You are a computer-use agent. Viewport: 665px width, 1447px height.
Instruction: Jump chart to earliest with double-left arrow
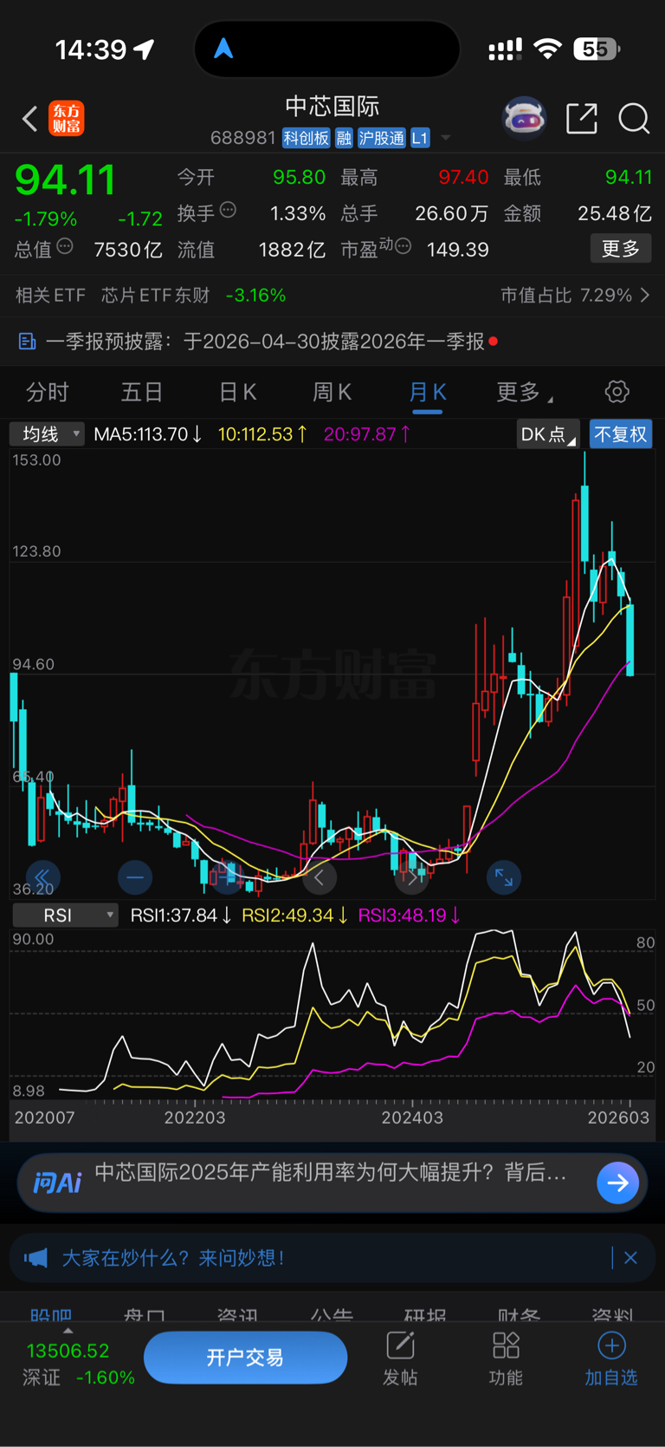tap(42, 877)
